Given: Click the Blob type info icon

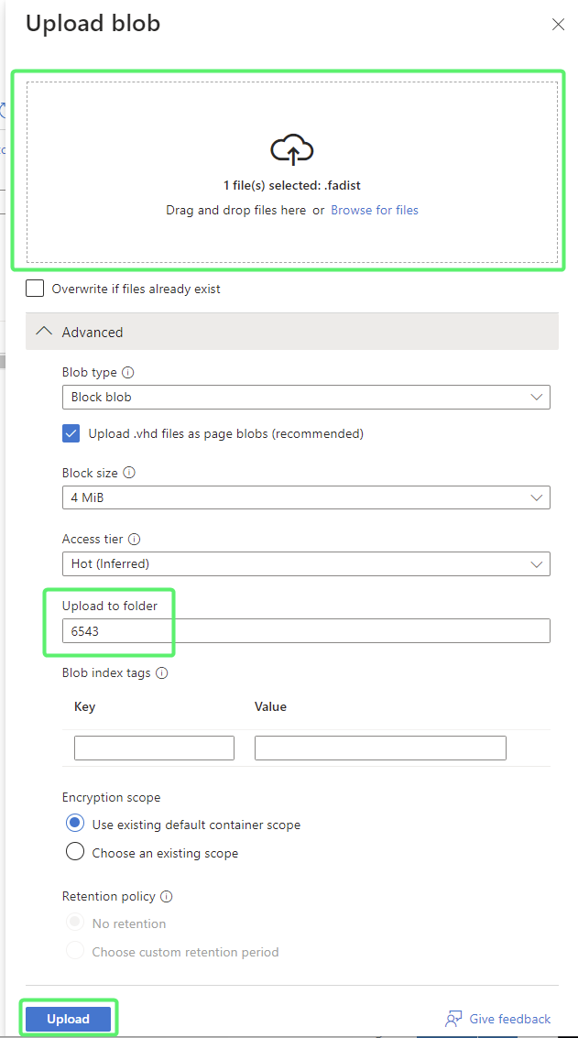Looking at the screenshot, I should tap(128, 373).
